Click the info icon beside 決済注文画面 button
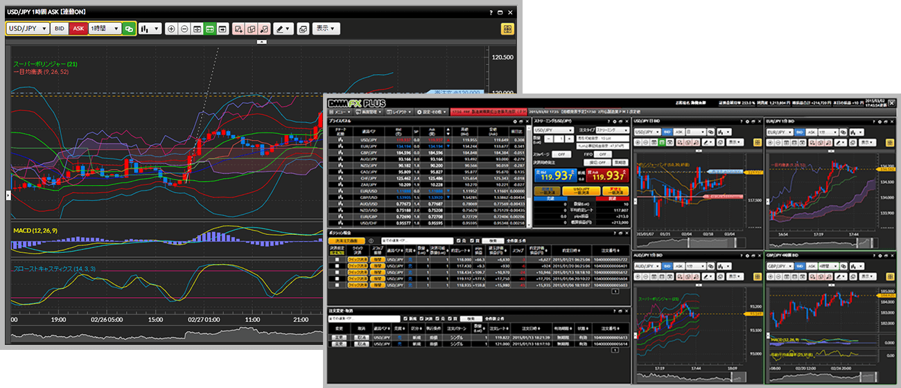The height and width of the screenshot is (388, 901). coord(371,241)
